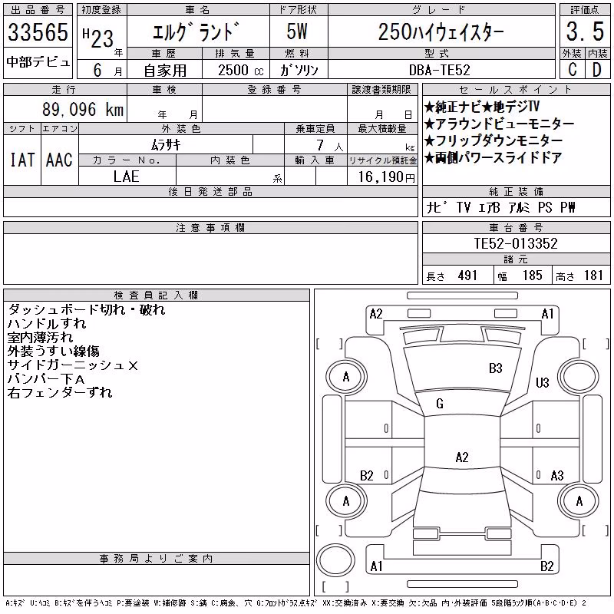Select equipment line ナビ TV エアB アルミ PS PW
The width and height of the screenshot is (614, 614).
click(x=500, y=207)
